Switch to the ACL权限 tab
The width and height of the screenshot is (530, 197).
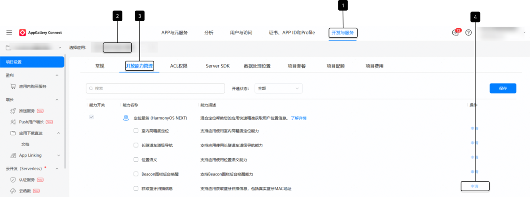179,66
